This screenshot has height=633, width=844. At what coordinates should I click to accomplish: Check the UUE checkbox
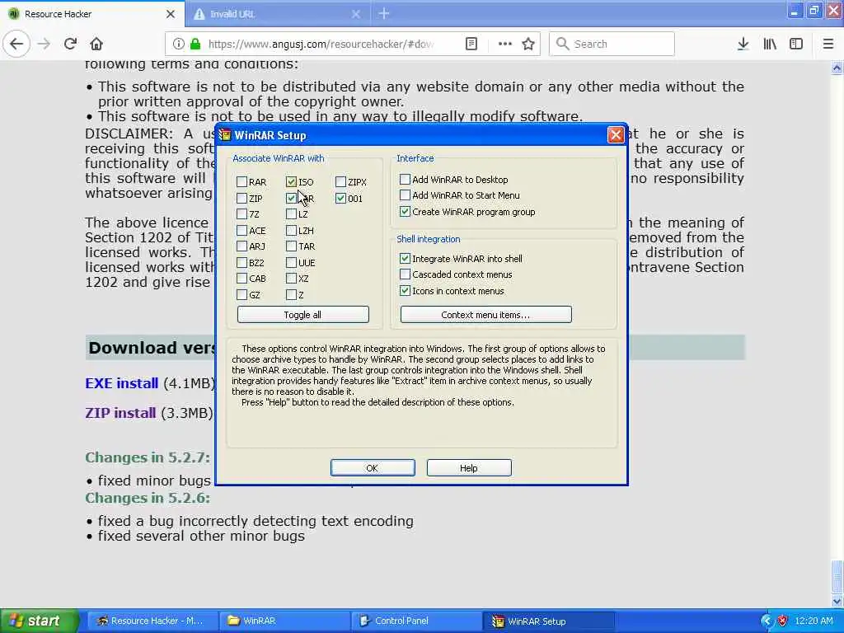(x=291, y=263)
